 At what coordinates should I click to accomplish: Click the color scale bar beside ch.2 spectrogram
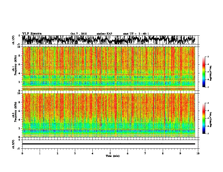tap(204, 118)
